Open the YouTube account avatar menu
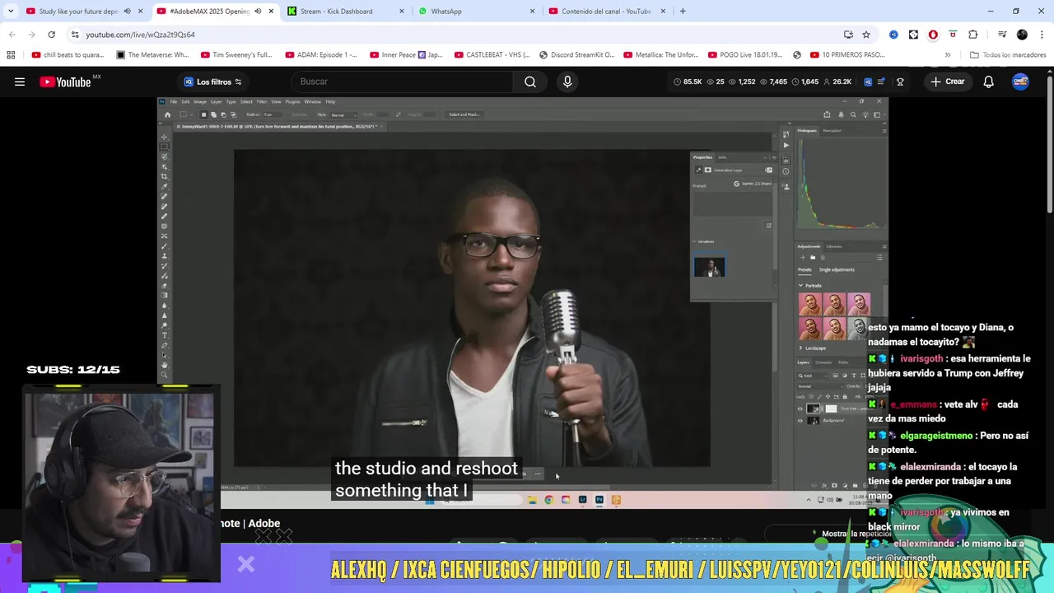This screenshot has width=1054, height=593. click(1020, 82)
